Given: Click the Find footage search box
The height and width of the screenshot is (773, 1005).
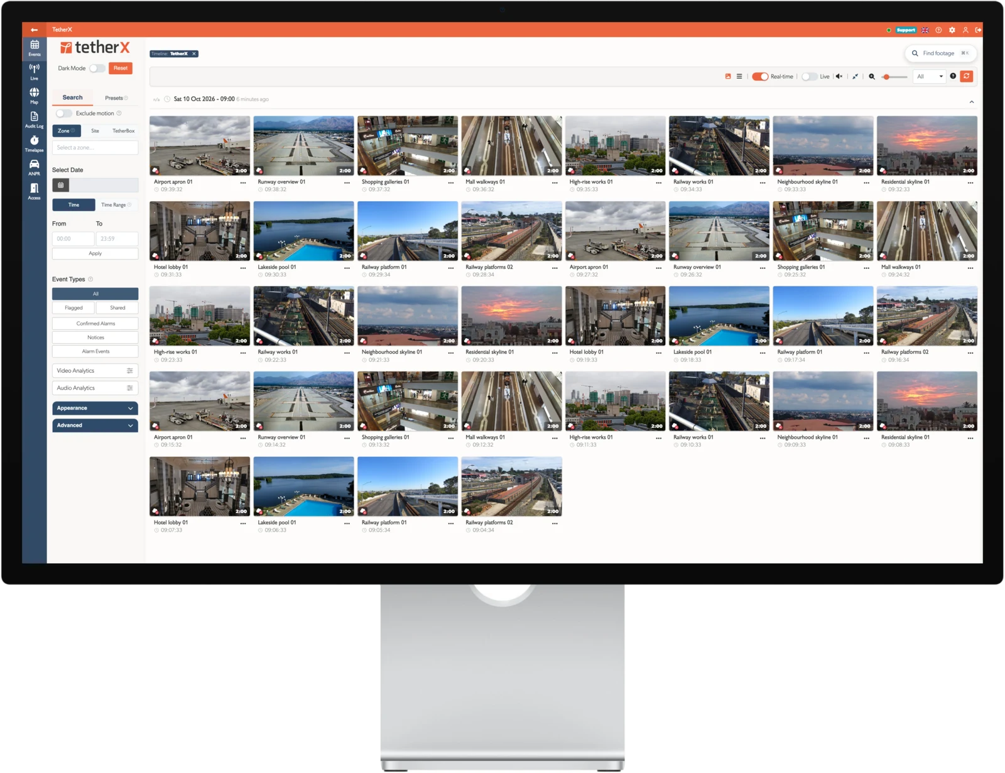Looking at the screenshot, I should (940, 53).
